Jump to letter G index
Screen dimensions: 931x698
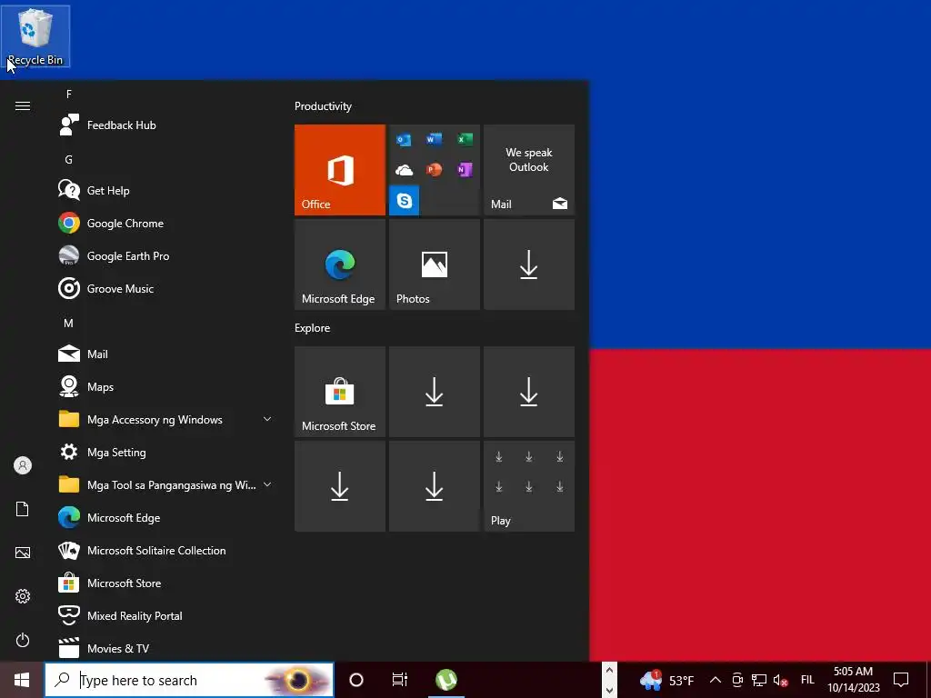pos(69,159)
